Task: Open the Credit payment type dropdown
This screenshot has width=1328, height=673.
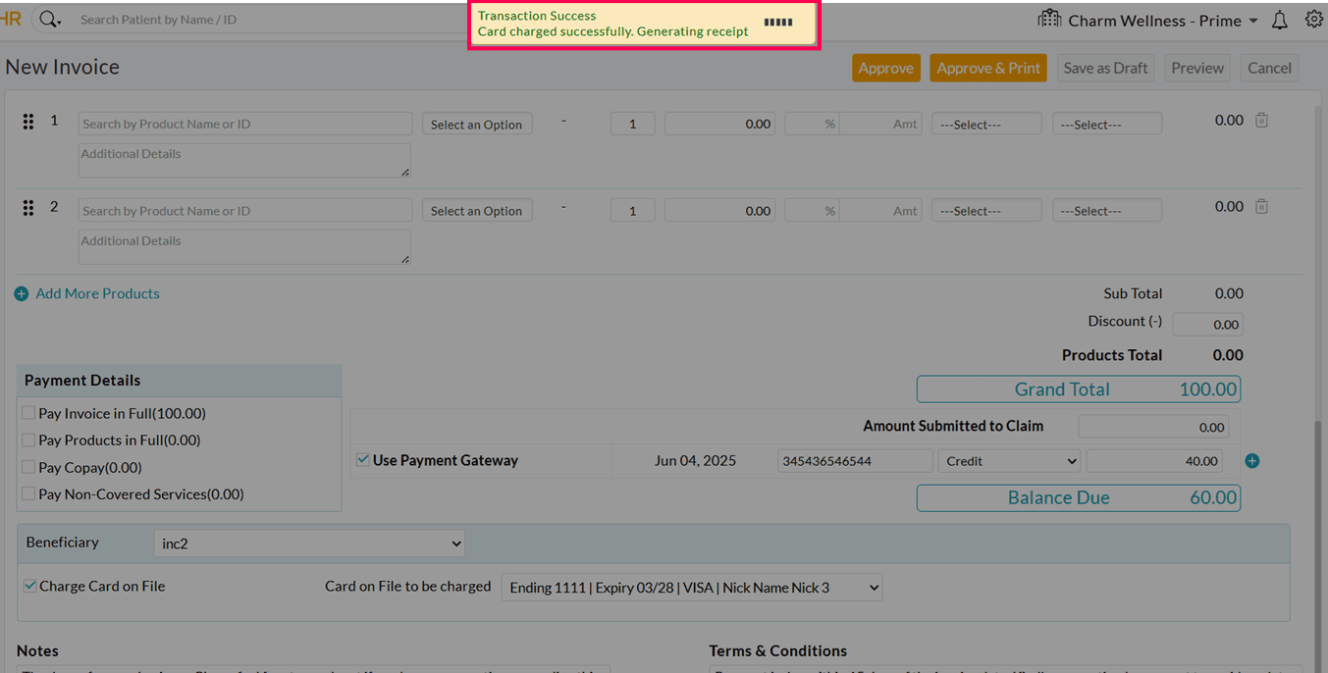Action: point(1008,461)
